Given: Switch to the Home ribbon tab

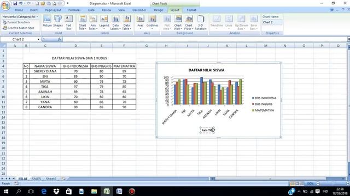Looking at the screenshot, I should [19, 10].
